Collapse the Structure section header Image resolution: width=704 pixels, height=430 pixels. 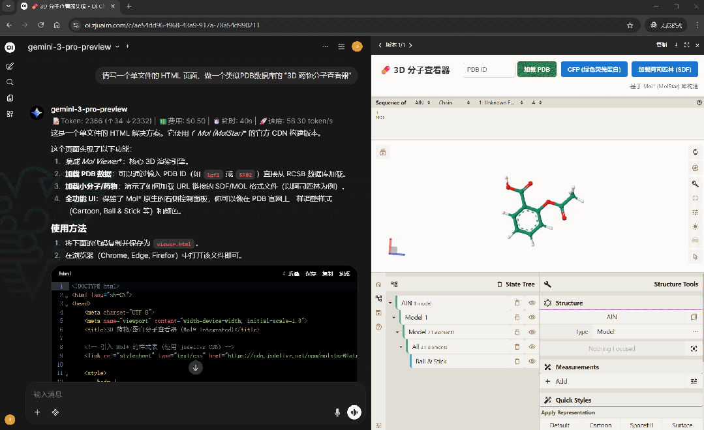point(620,303)
